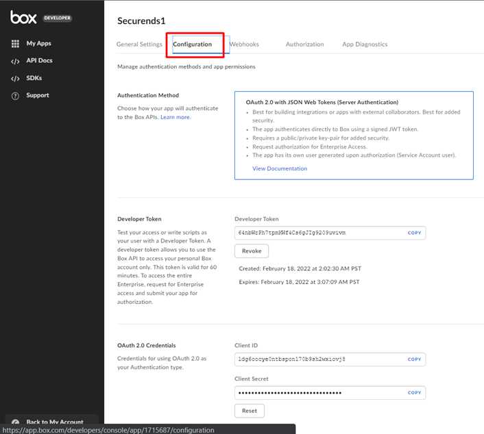Open SDKs in sidebar
Viewport: 484px width, 434px height.
[x=34, y=78]
